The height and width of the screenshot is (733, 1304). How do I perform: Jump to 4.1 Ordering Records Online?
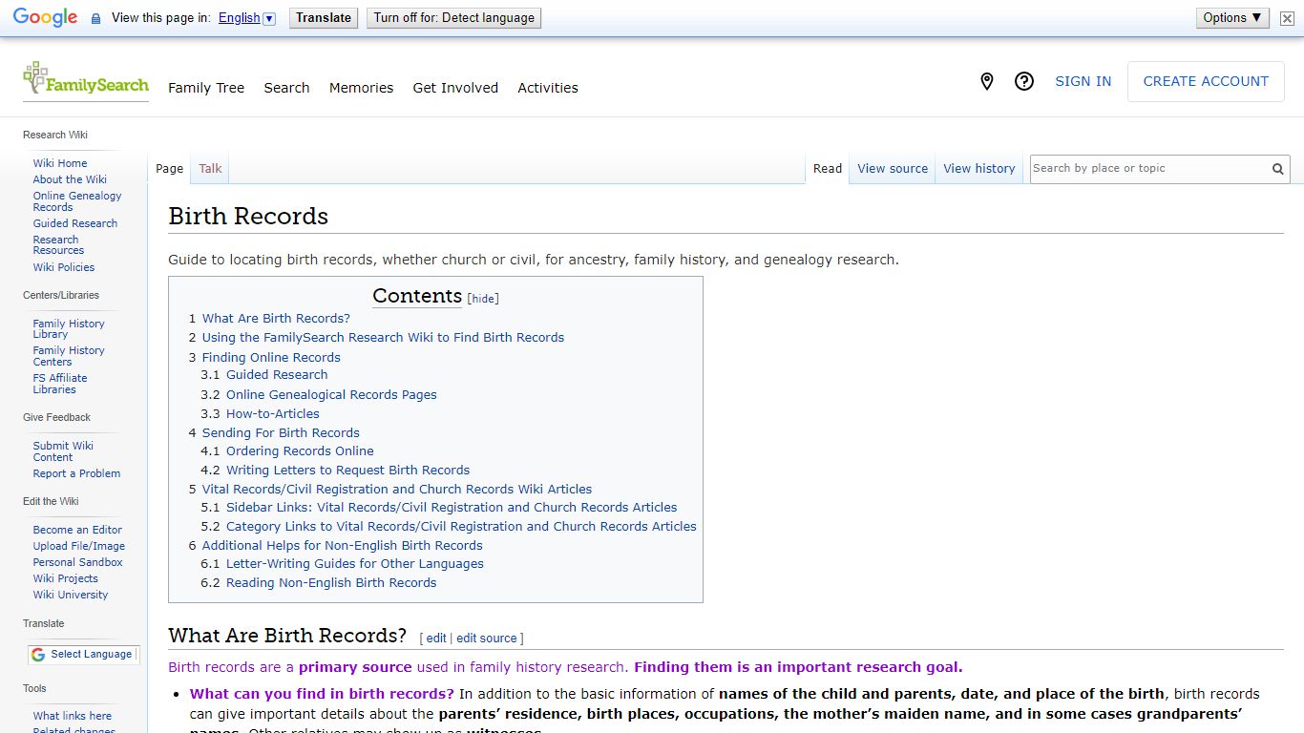coord(287,451)
